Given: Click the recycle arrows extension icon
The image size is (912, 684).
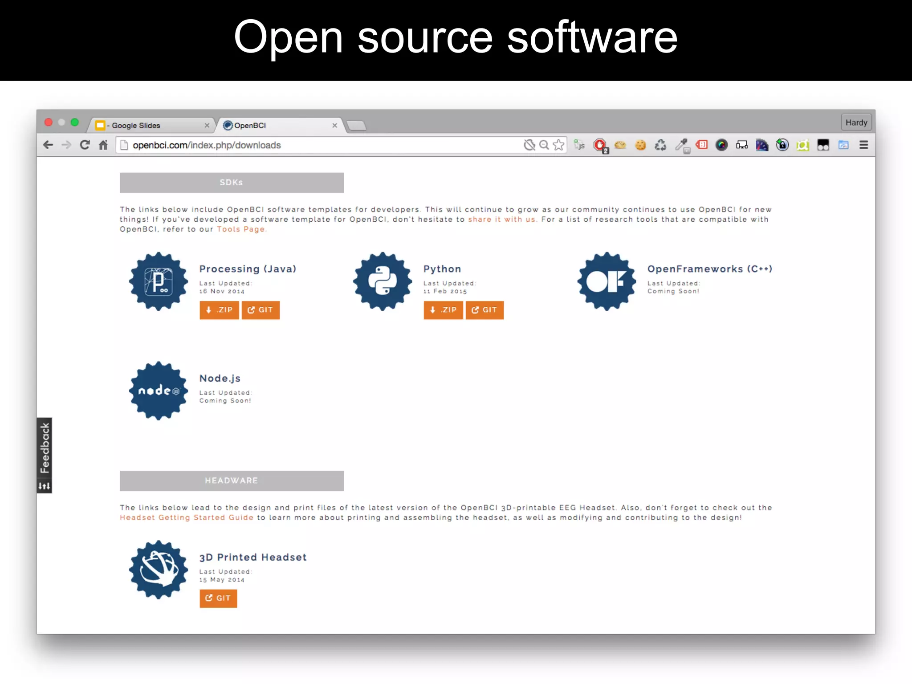Looking at the screenshot, I should point(660,145).
